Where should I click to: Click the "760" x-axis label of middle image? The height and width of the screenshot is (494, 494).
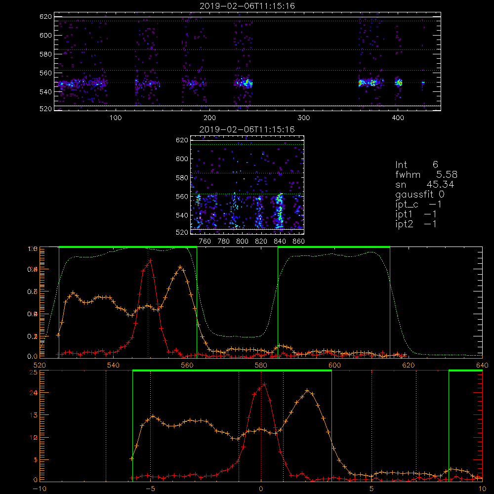tap(205, 242)
